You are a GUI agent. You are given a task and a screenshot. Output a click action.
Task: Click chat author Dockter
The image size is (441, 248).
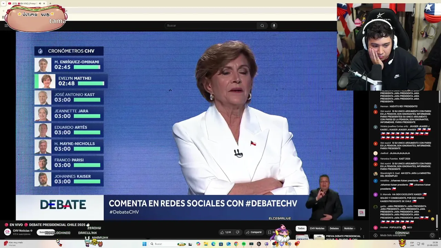[384, 228]
